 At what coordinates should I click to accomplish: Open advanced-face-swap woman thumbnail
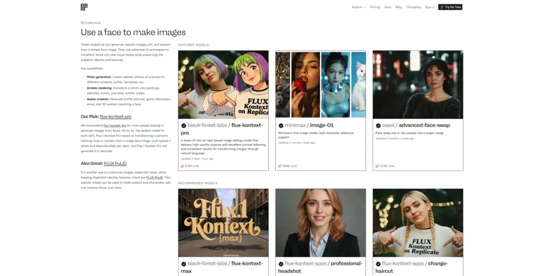pyautogui.click(x=418, y=84)
